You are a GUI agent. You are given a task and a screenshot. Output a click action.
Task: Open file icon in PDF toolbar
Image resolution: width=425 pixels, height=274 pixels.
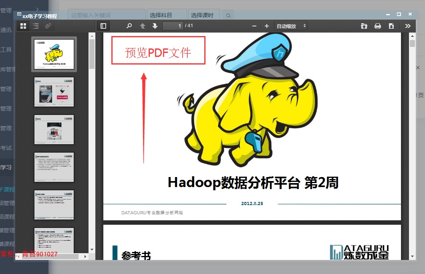click(x=364, y=26)
